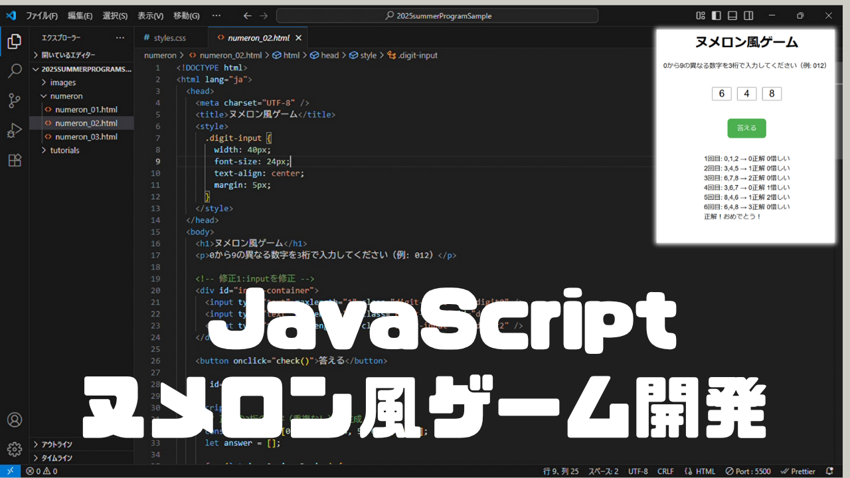Click the Customize Layout icon
The height and width of the screenshot is (478, 850).
point(701,16)
